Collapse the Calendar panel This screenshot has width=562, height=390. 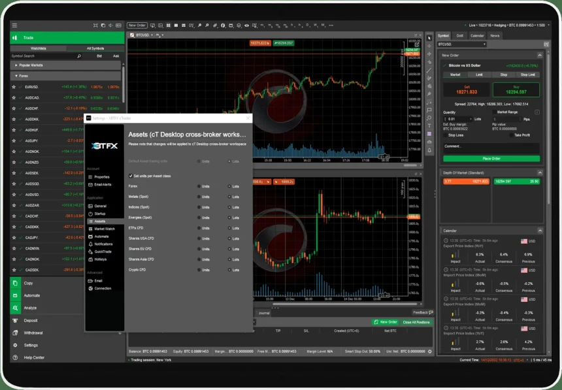point(540,231)
